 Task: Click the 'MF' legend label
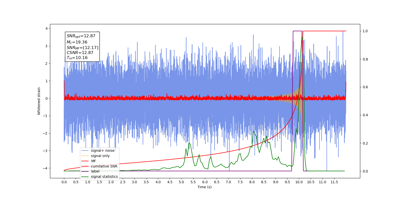93,161
